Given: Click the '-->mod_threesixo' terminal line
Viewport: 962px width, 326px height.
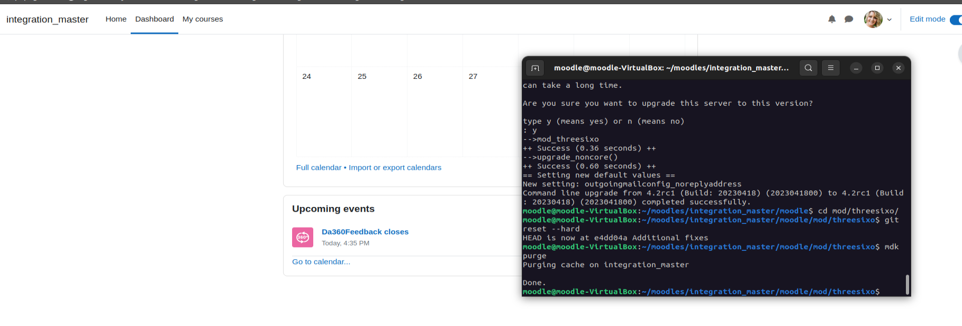Looking at the screenshot, I should click(x=561, y=139).
